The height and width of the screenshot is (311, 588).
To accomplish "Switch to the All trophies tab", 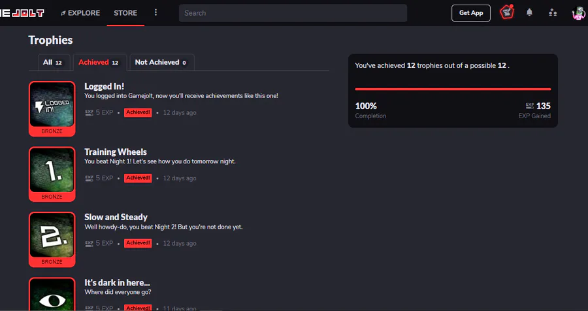I will [x=54, y=62].
